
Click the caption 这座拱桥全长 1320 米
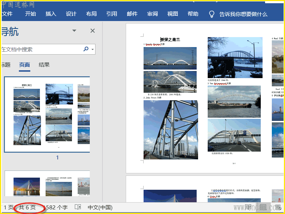[x=222, y=153]
